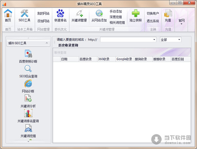Click 切换用户 to switch user
The width and height of the screenshot is (197, 149).
tap(153, 13)
